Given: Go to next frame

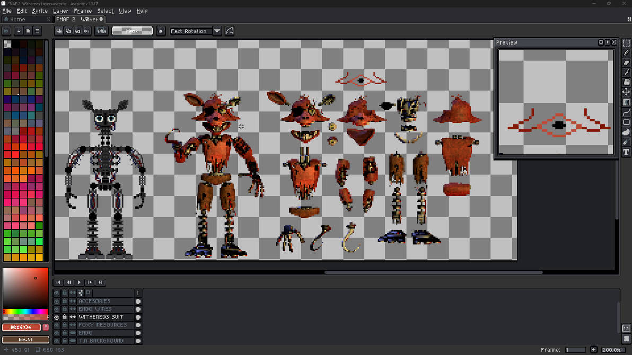Looking at the screenshot, I should [90, 282].
